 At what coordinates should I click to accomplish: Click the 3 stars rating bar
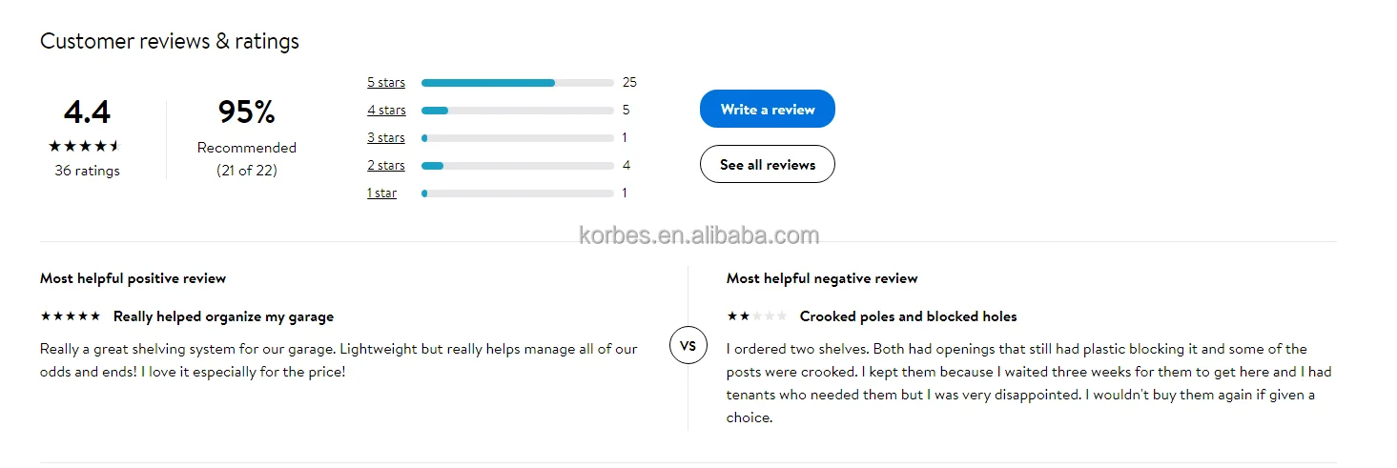point(517,138)
